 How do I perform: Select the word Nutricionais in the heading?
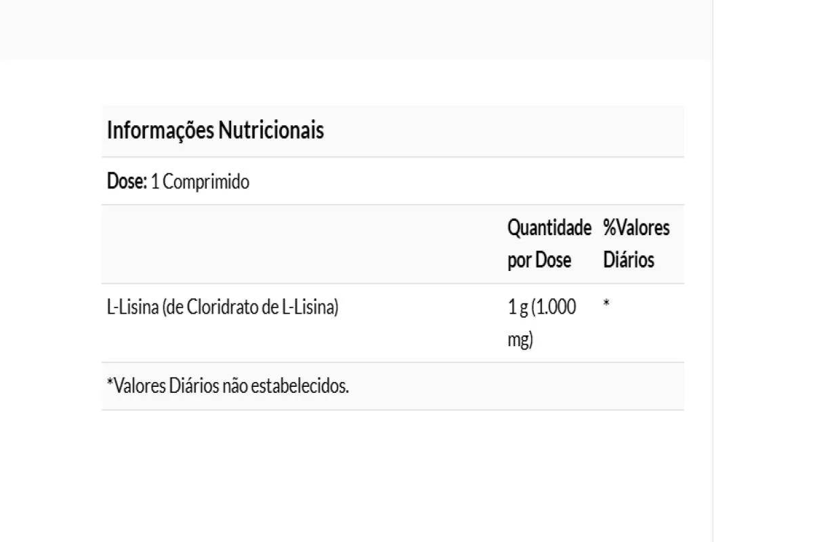pos(271,130)
